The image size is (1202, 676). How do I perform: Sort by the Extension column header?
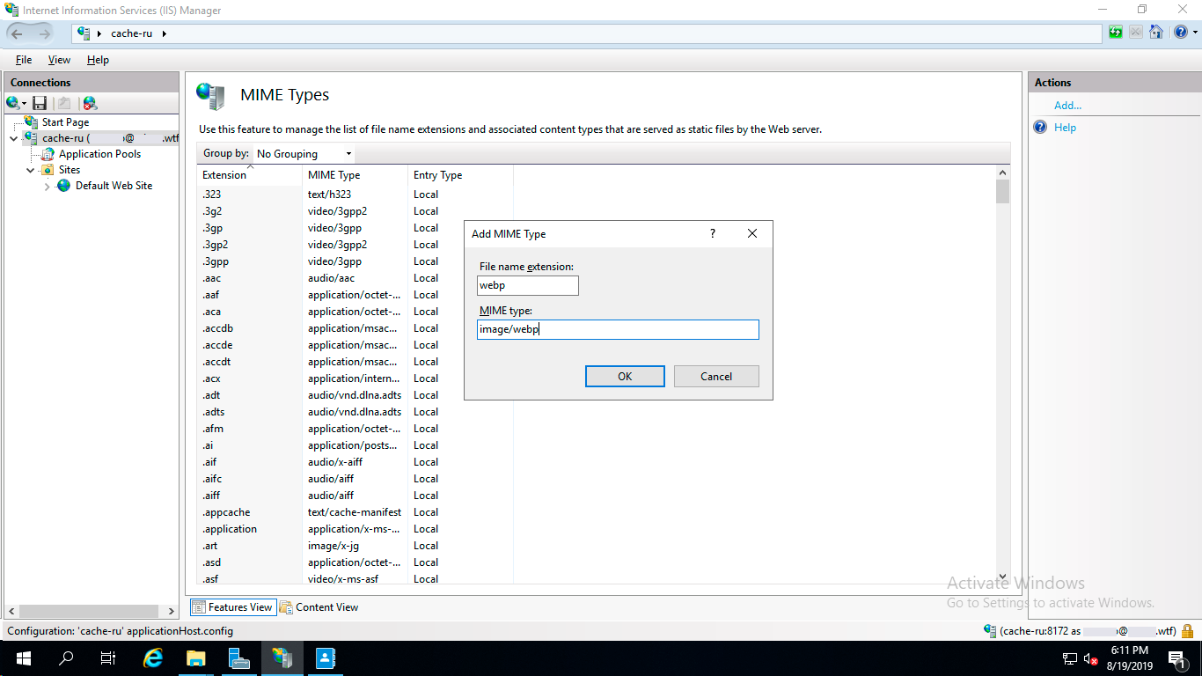250,175
